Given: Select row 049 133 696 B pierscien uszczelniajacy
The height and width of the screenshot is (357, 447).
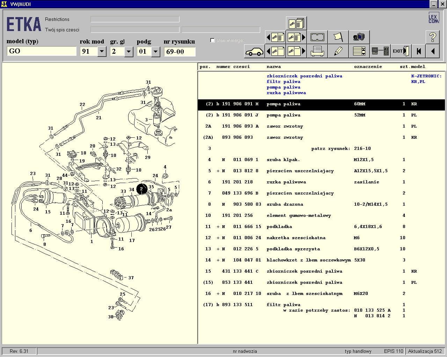Looking at the screenshot, I should coord(321,193).
